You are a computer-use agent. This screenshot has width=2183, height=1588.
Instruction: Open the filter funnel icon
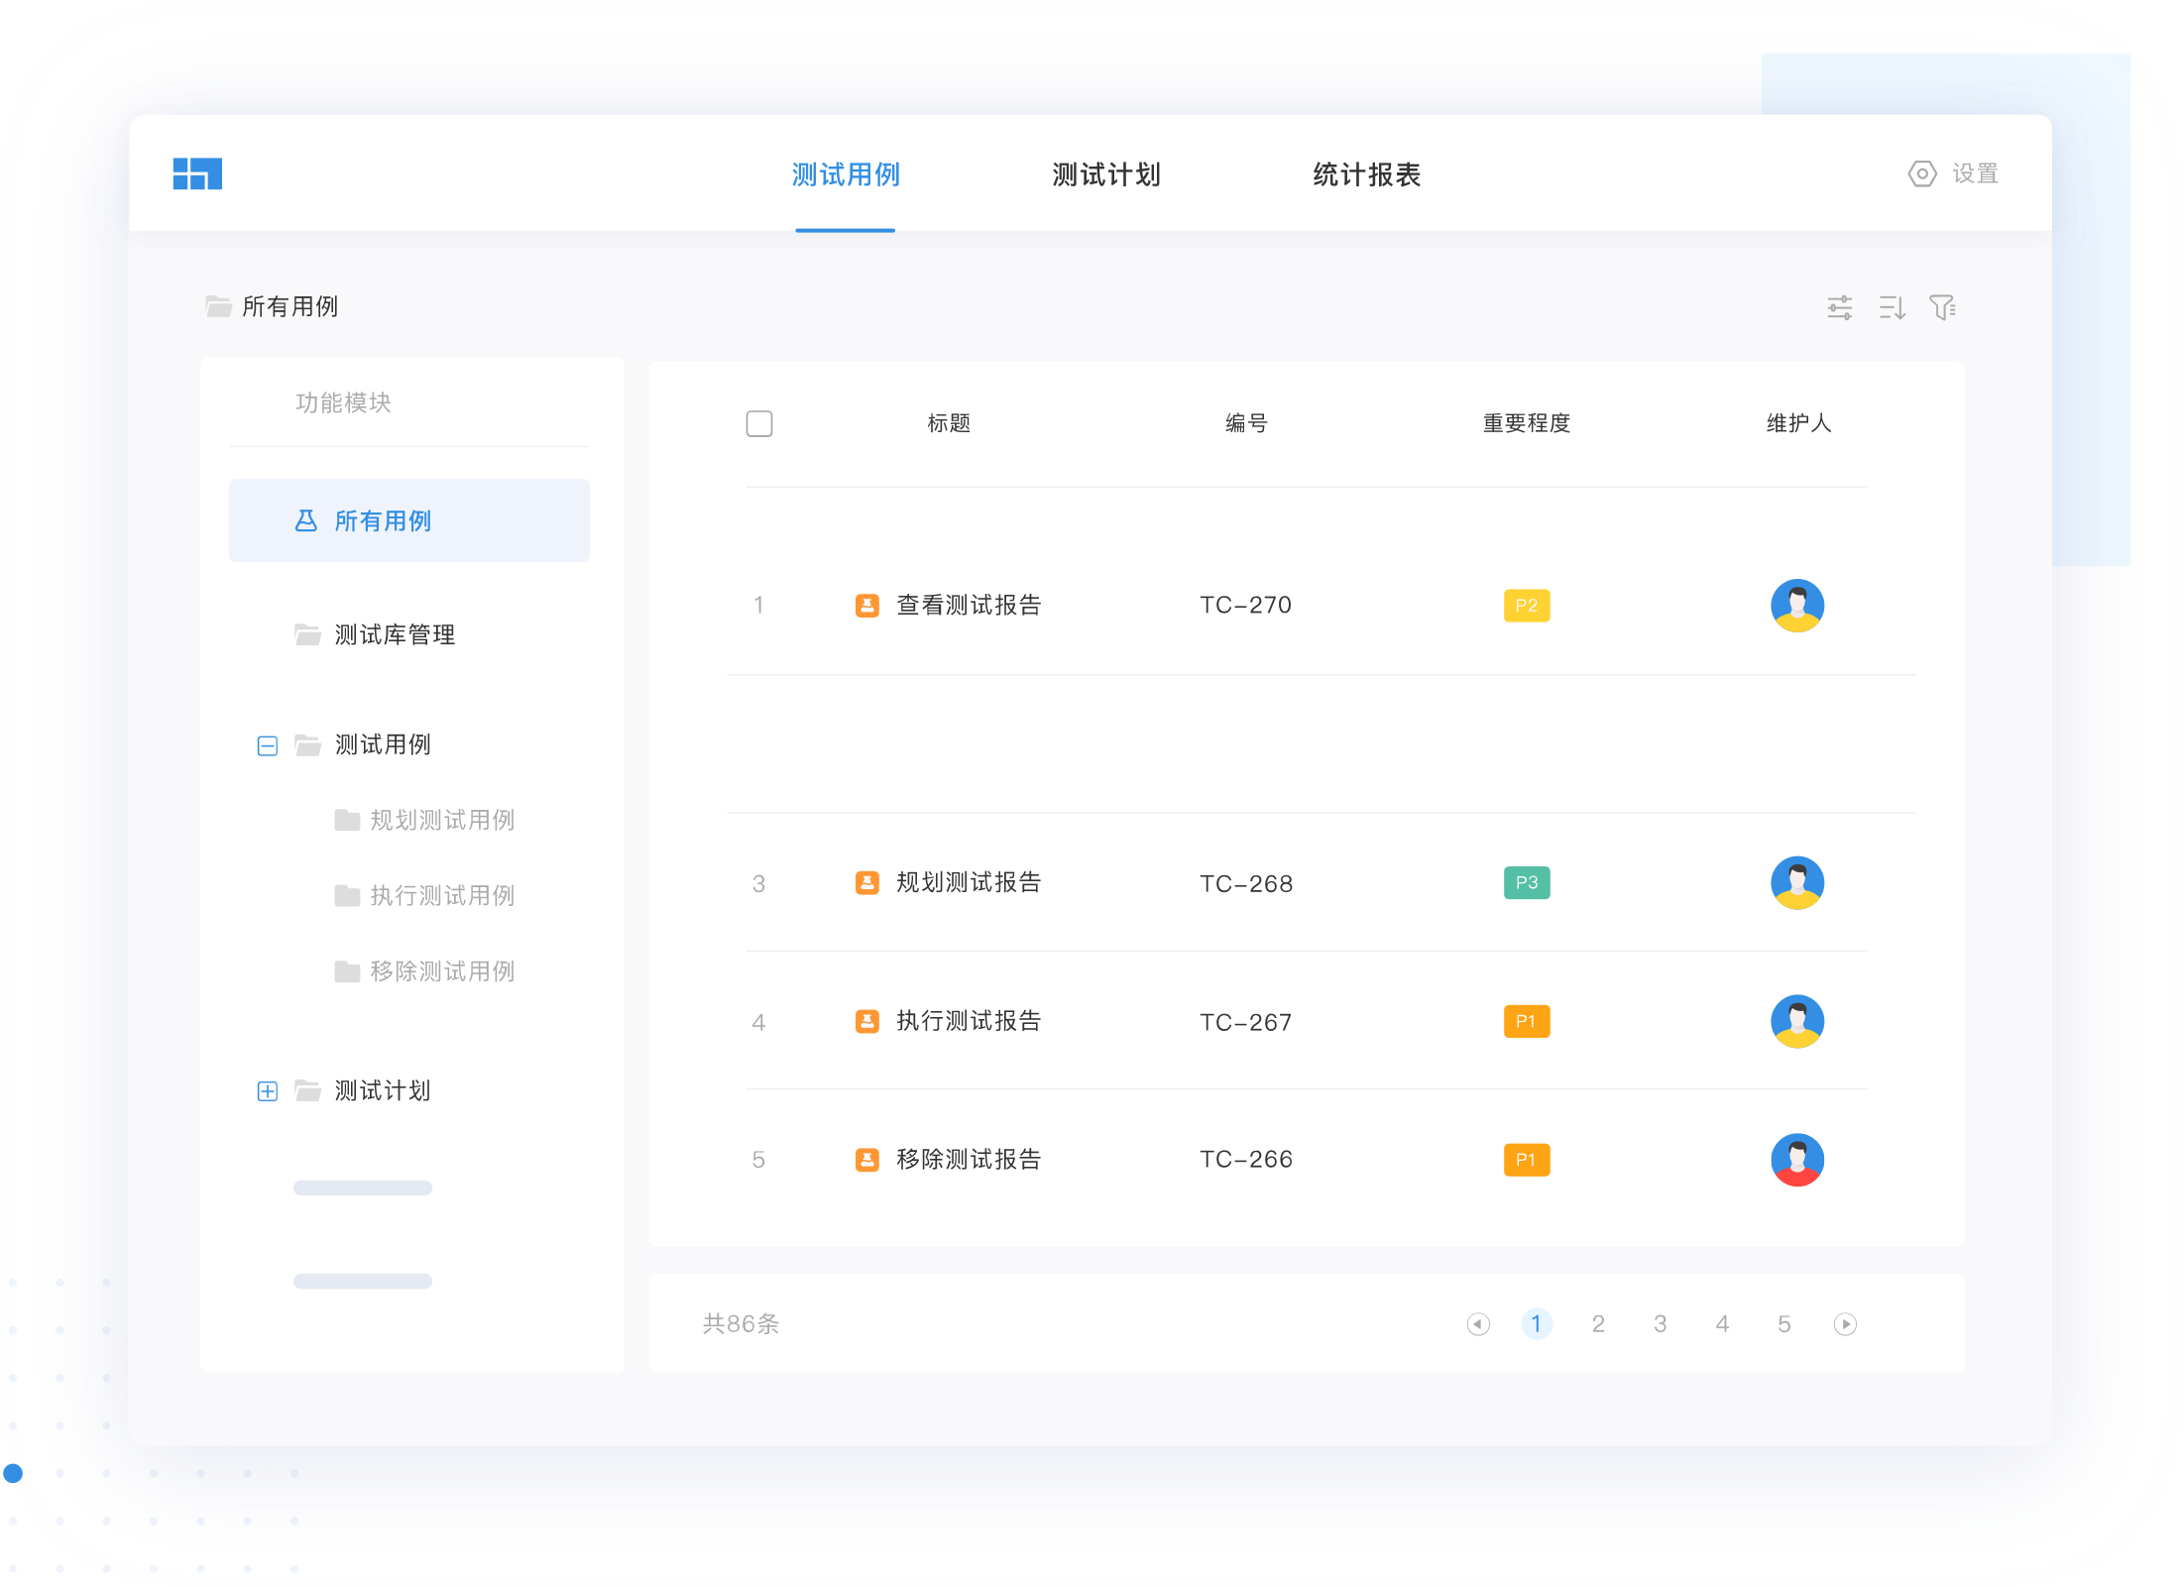click(x=1943, y=307)
